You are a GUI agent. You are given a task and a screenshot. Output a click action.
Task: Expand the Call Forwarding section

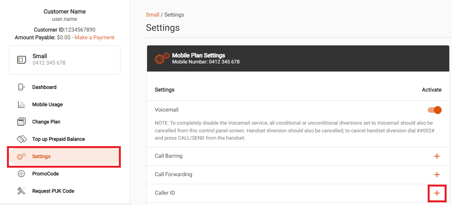pos(437,175)
